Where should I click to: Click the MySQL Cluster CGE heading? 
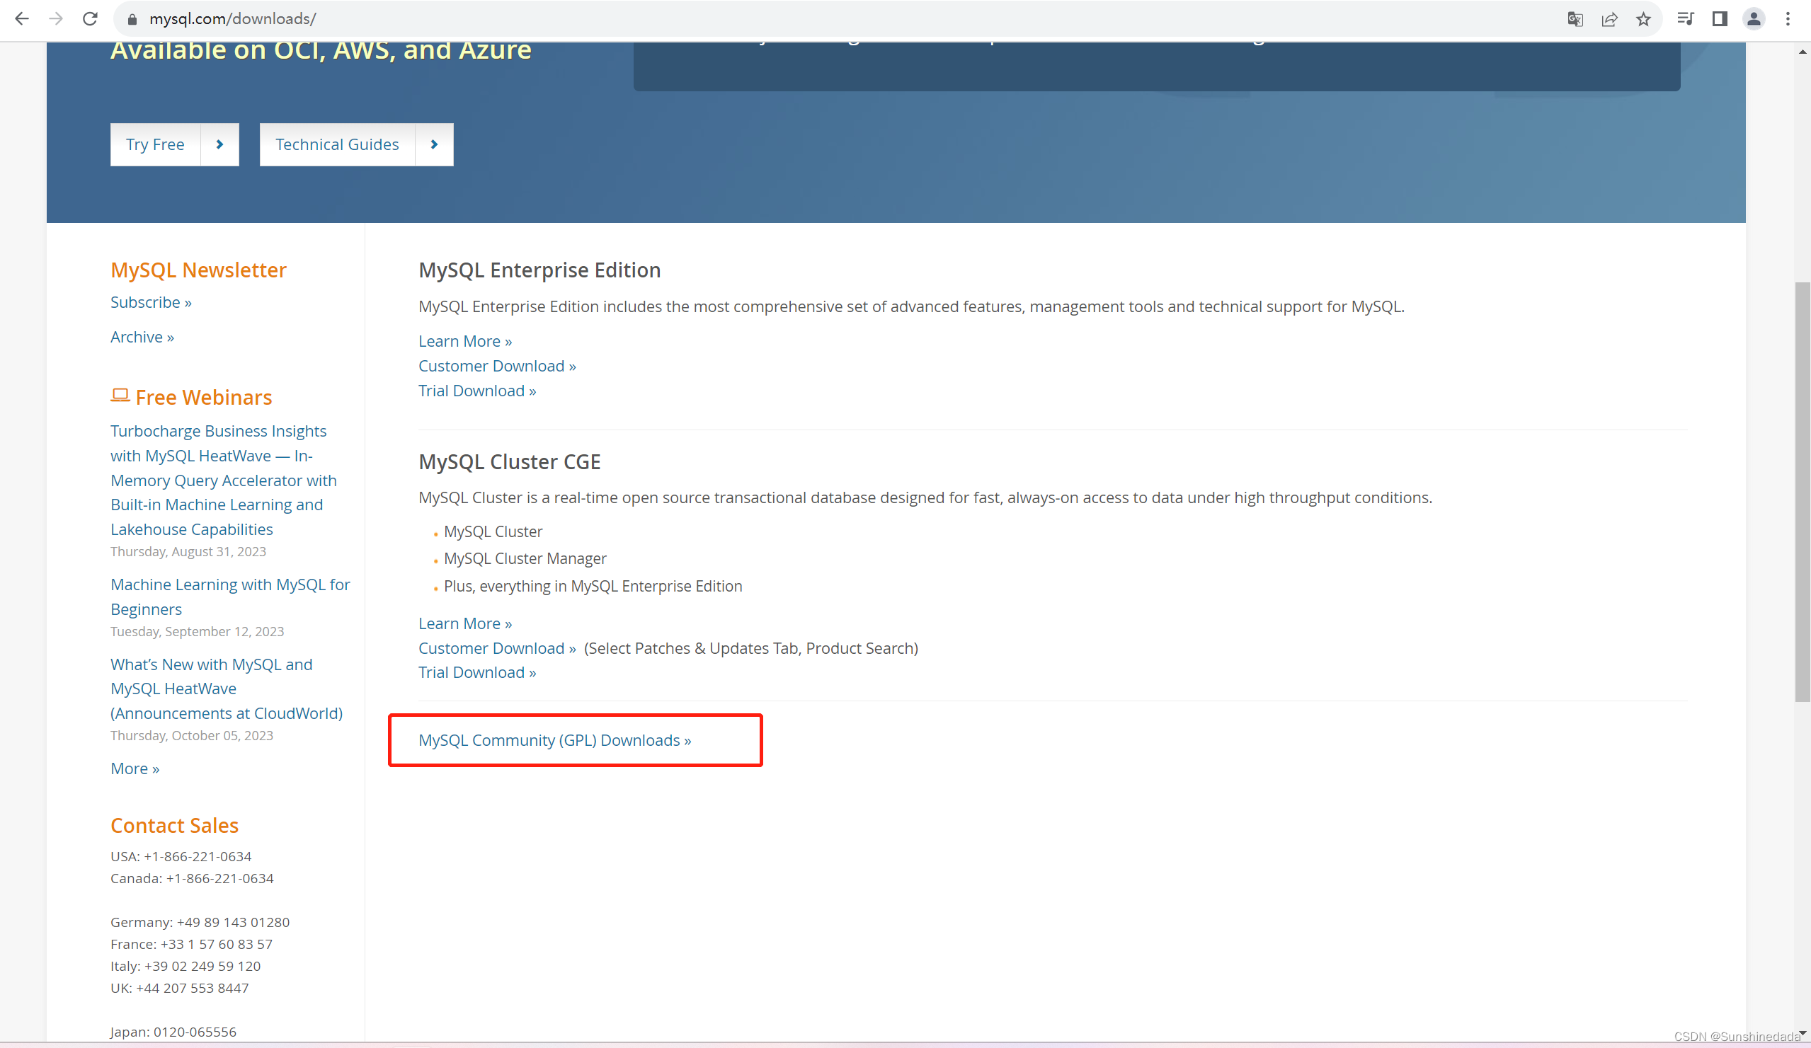tap(510, 462)
